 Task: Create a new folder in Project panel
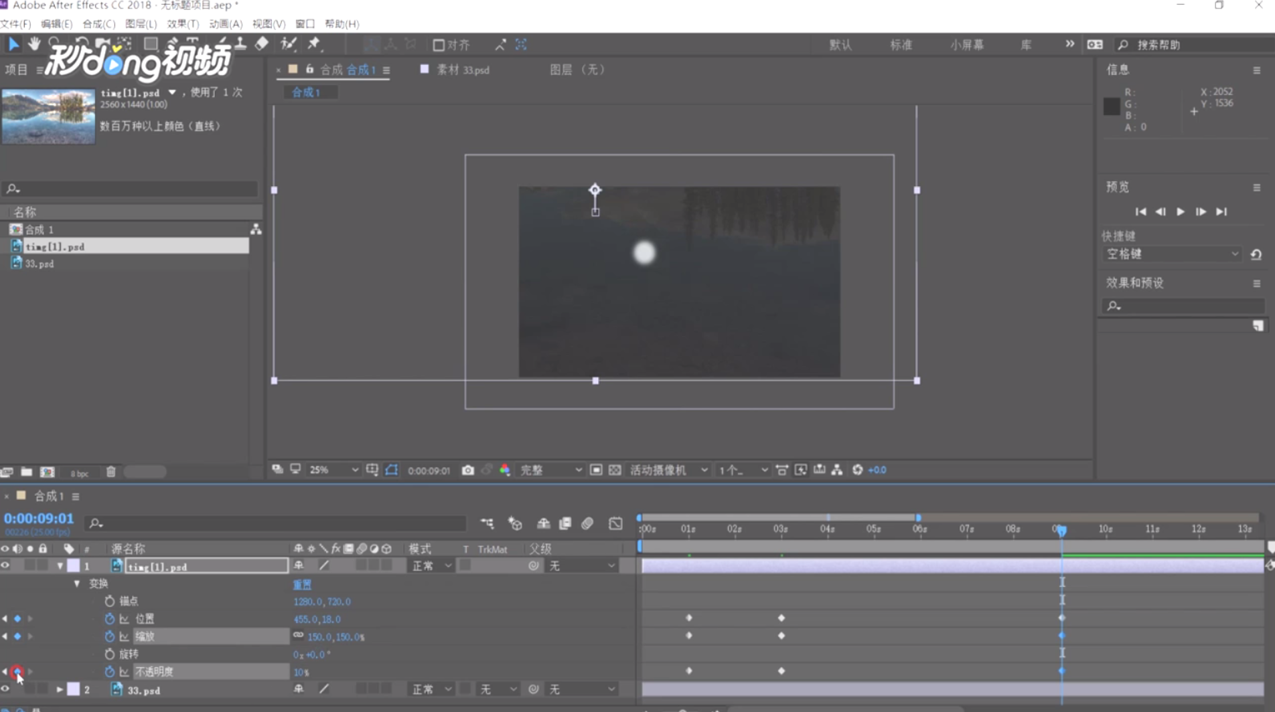click(x=26, y=472)
